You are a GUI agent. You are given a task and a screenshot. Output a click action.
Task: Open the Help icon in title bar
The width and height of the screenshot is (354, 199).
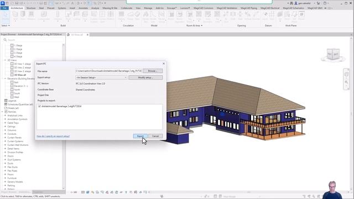pos(325,3)
